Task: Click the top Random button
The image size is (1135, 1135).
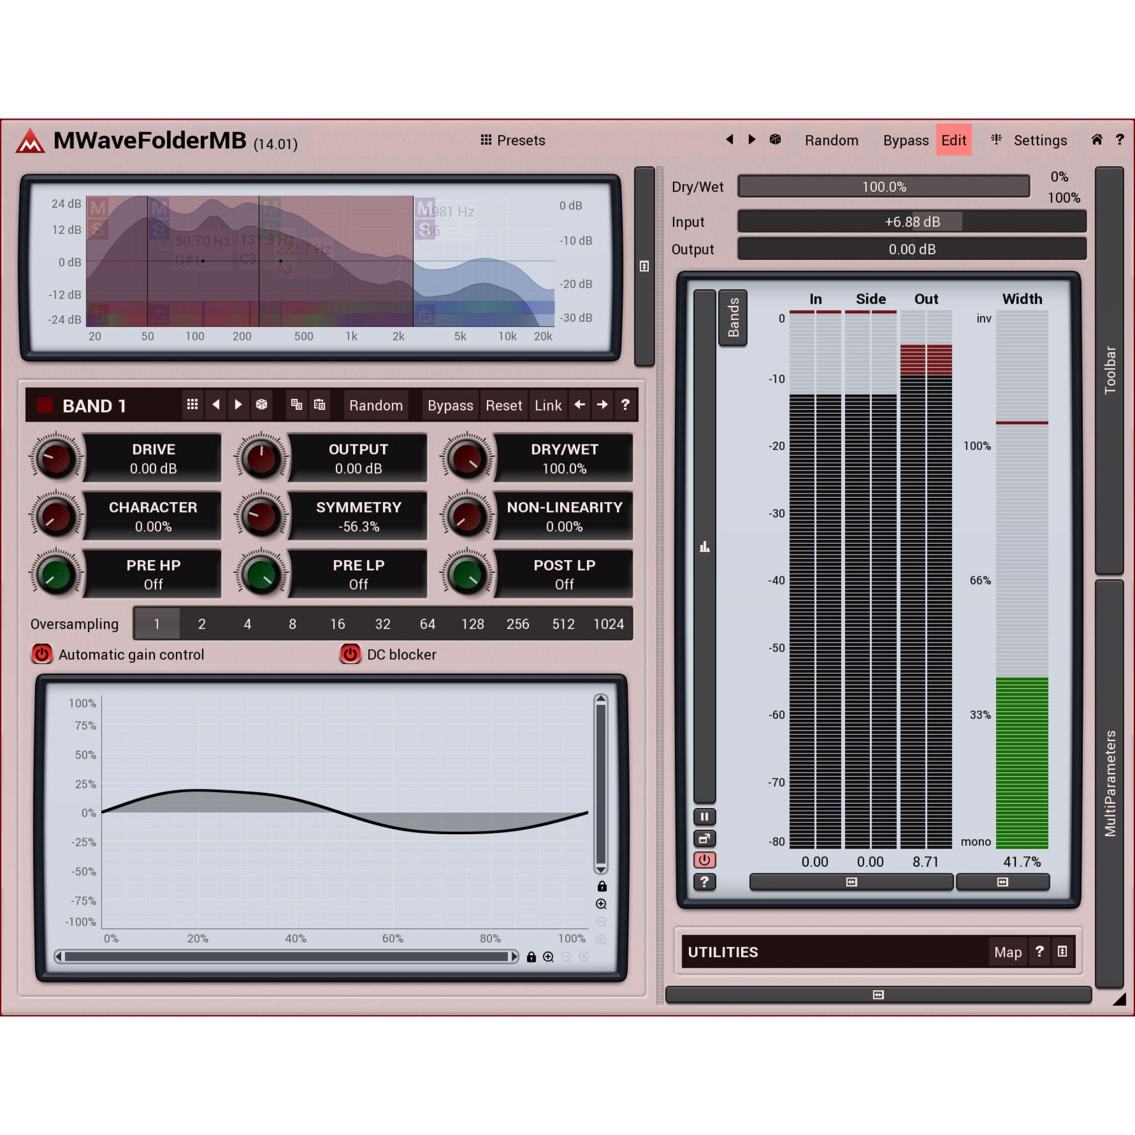Action: [831, 140]
